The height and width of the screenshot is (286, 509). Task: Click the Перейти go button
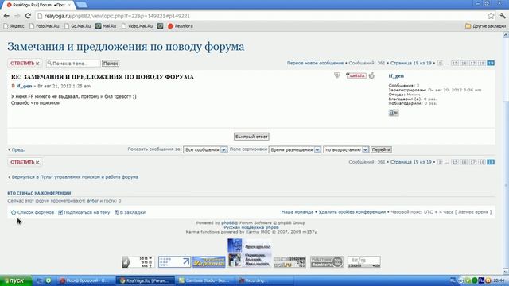(x=381, y=149)
